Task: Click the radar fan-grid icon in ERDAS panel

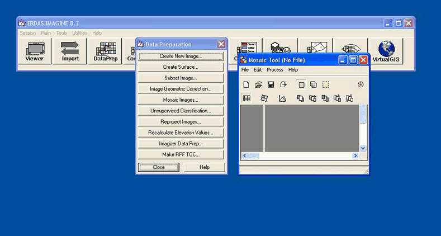Action: pos(350,48)
